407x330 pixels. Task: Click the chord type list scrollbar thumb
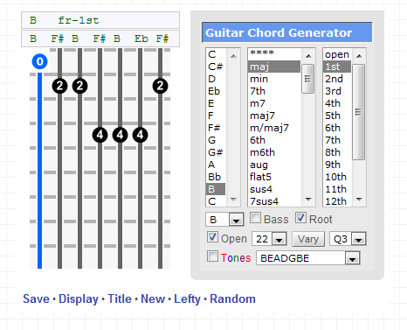[x=308, y=79]
